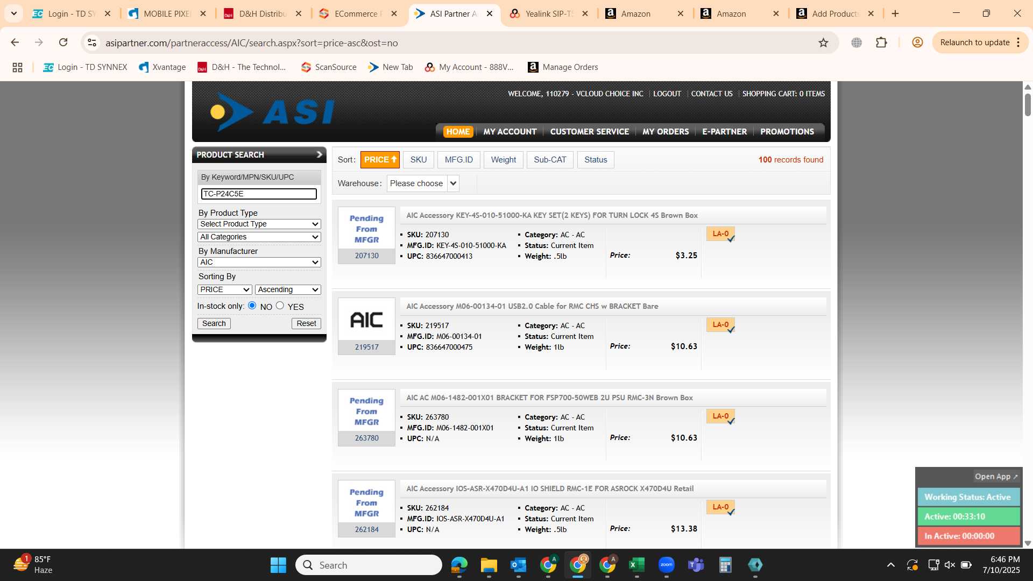Reload the current page
This screenshot has width=1033, height=581.
(63, 42)
